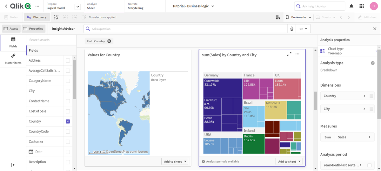Click the Cunewalde treemap block
Image resolution: width=381 pixels, height=171 pixels.
click(x=223, y=88)
